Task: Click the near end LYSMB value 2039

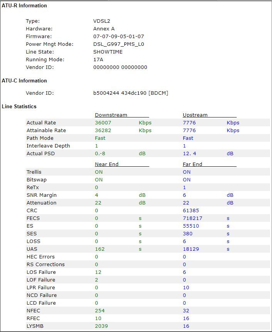Action: [x=101, y=326]
